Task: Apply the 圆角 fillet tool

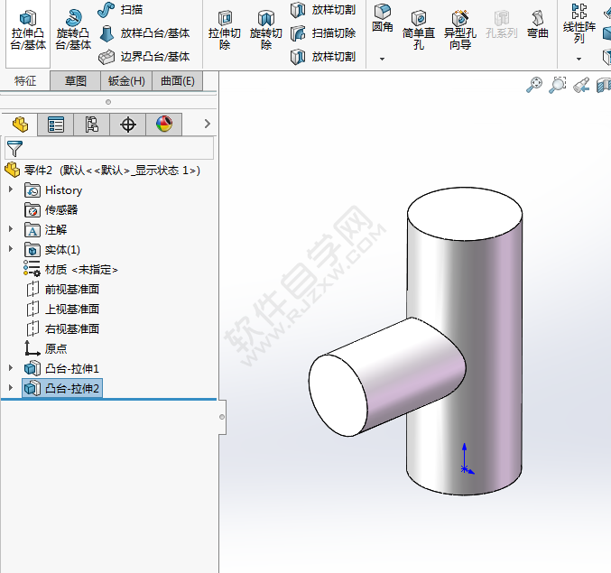Action: [x=383, y=19]
